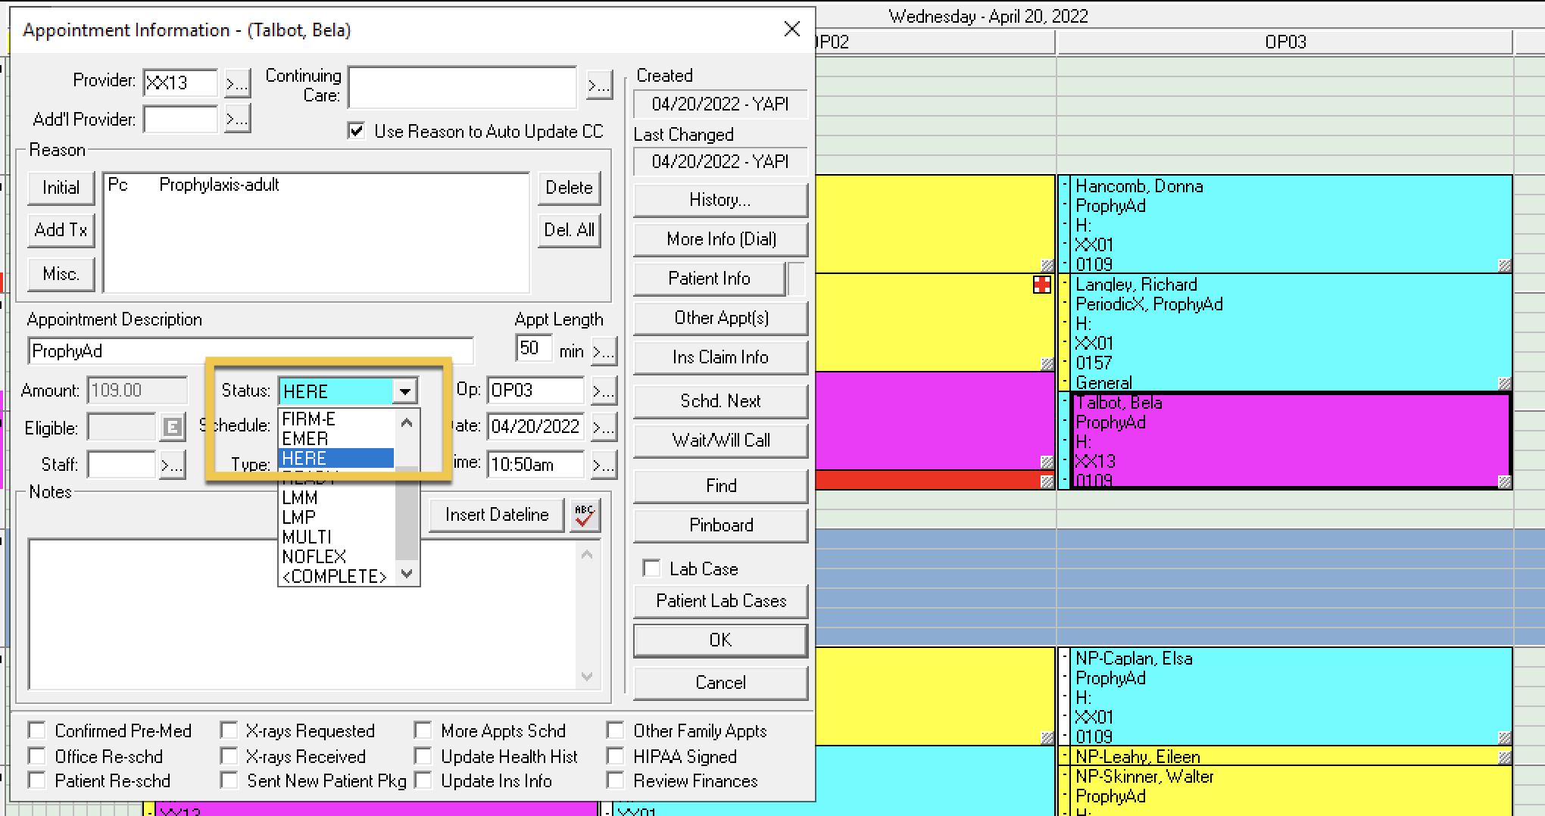The image size is (1545, 816).
Task: Enable the Lab Case checkbox
Action: 651,568
